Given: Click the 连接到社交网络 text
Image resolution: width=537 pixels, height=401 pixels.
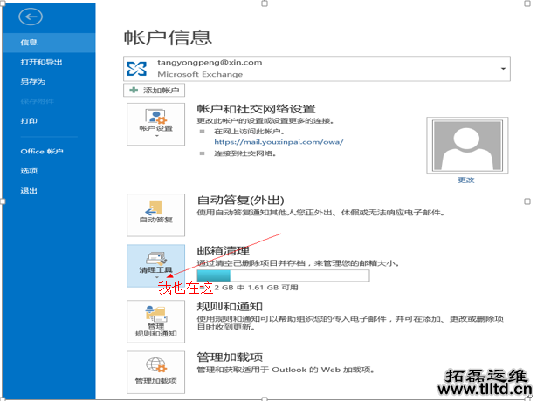Looking at the screenshot, I should point(245,153).
